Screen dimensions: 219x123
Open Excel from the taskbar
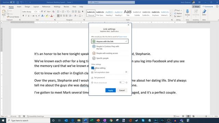[92, 120]
